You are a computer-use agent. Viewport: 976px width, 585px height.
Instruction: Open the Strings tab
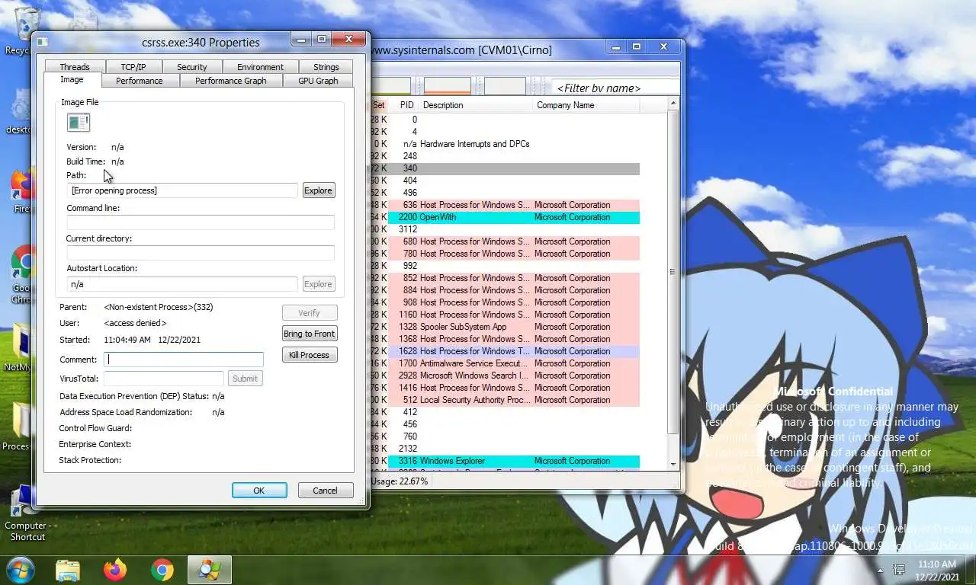click(x=326, y=67)
